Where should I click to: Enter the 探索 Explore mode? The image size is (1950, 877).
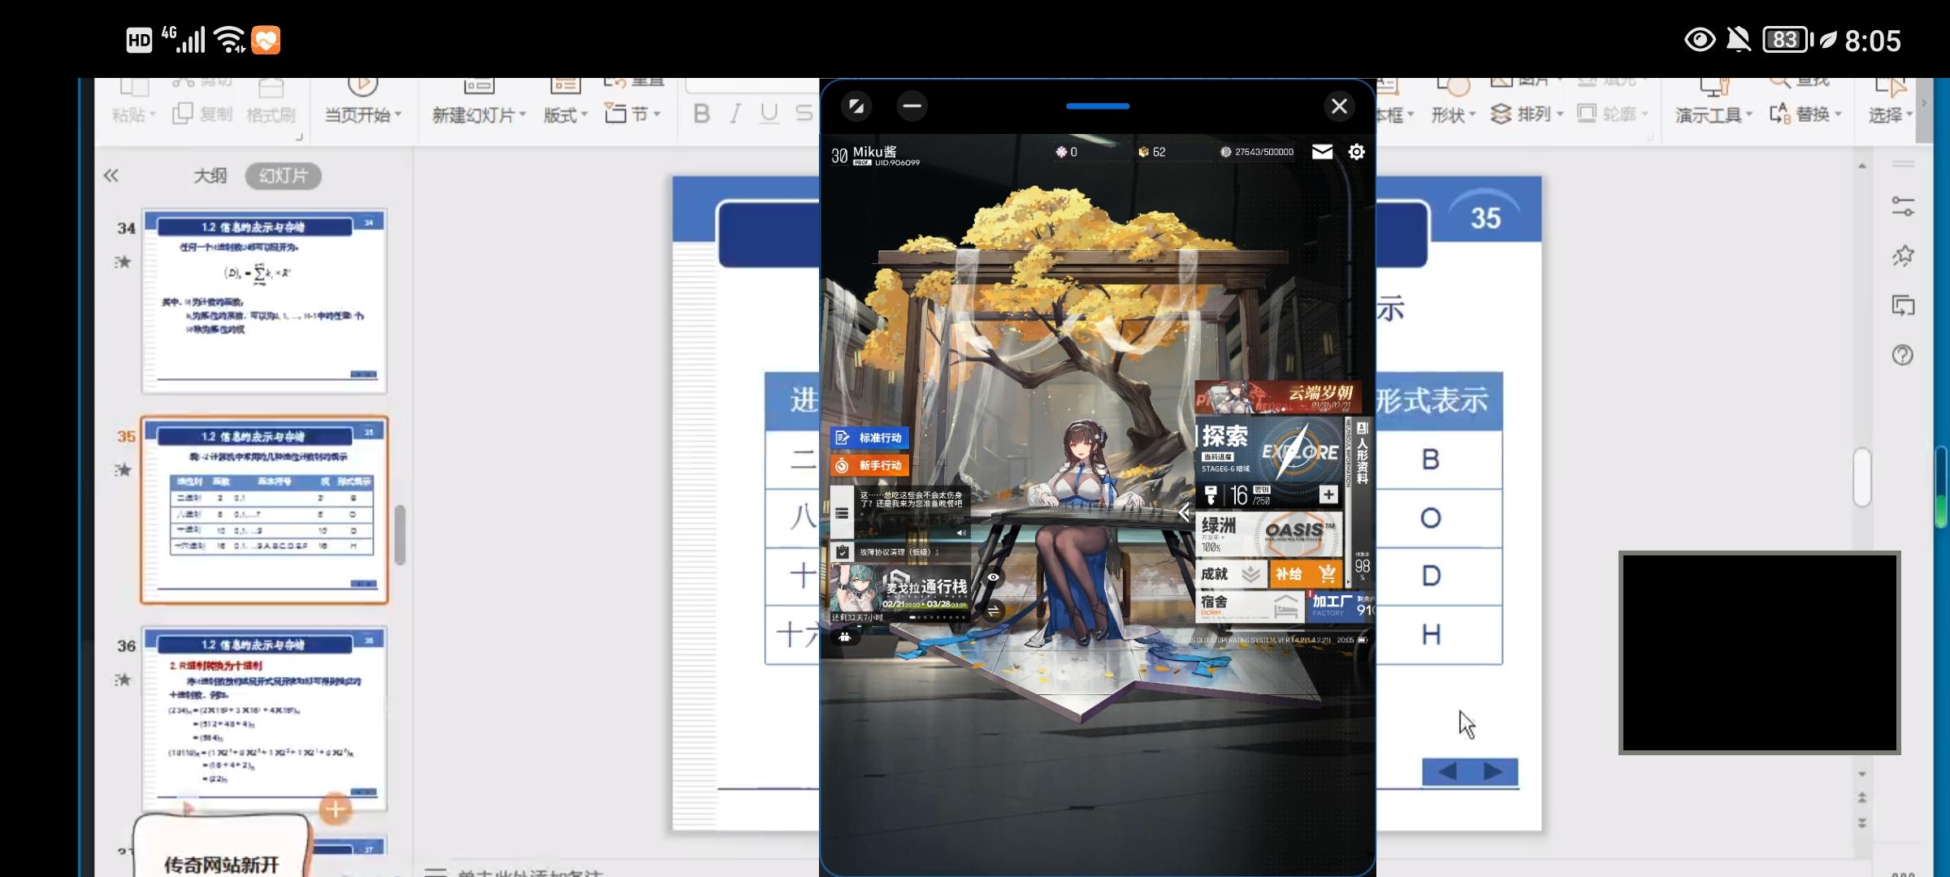point(1269,449)
